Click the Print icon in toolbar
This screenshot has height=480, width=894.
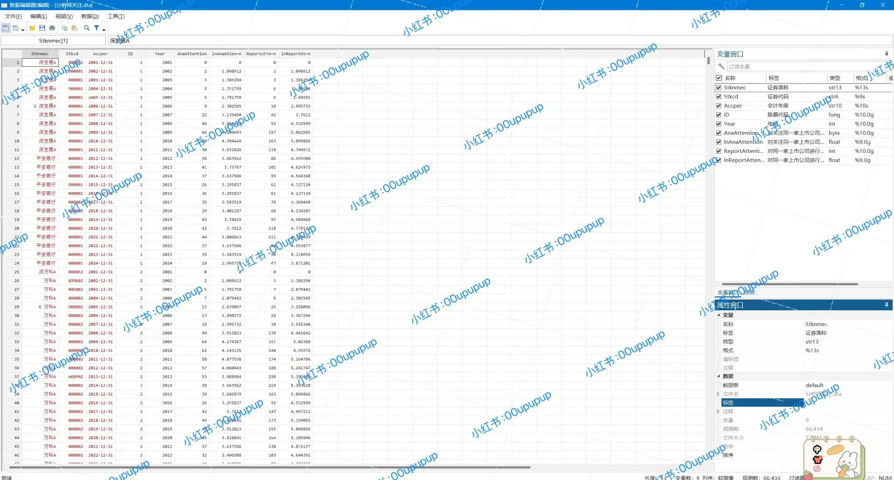[52, 28]
